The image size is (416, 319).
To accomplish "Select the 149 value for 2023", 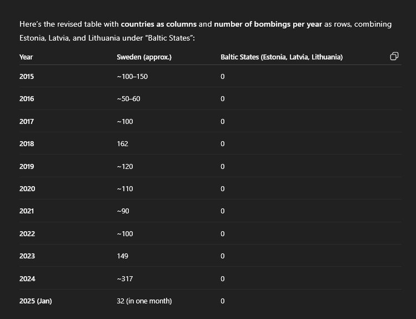I will pos(122,256).
